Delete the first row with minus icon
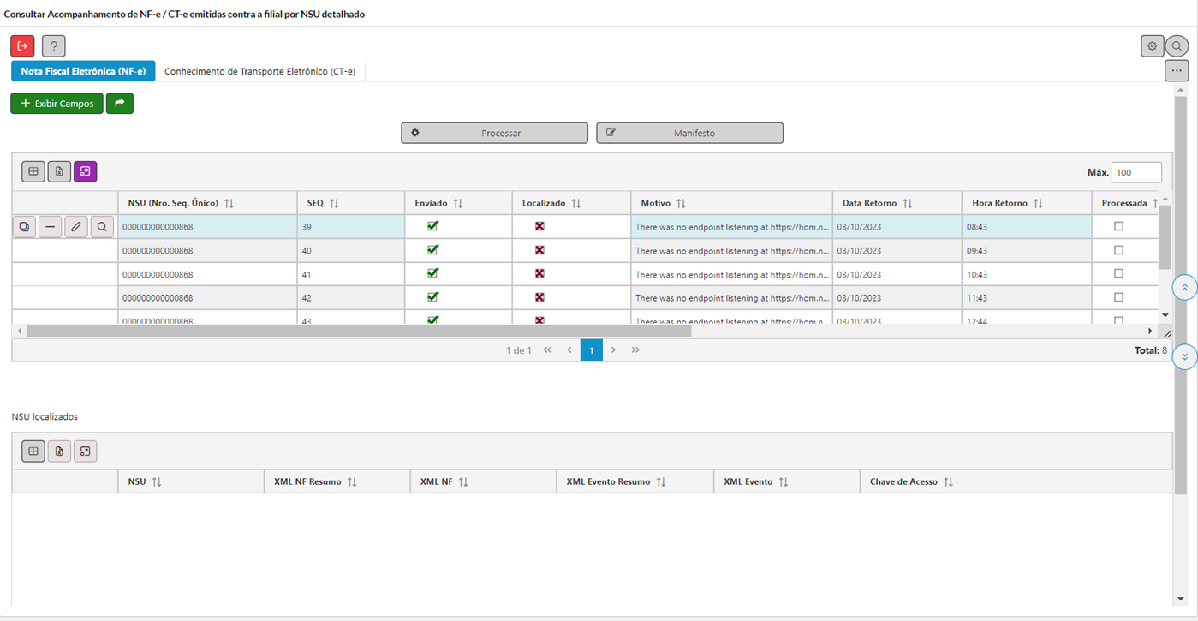 coord(51,227)
